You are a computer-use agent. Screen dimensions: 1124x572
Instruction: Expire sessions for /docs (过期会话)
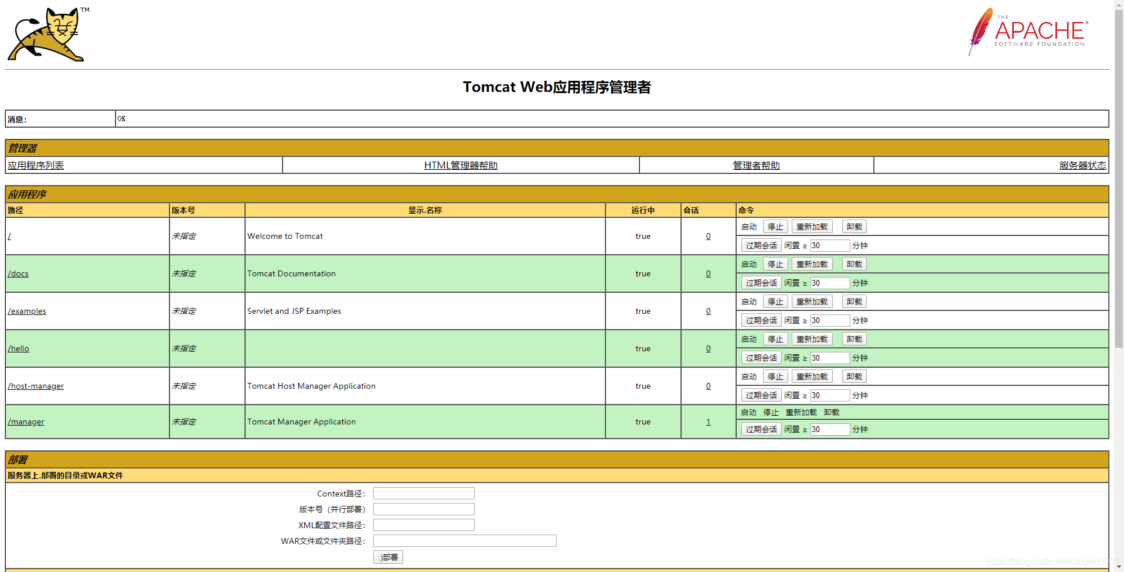tap(761, 283)
